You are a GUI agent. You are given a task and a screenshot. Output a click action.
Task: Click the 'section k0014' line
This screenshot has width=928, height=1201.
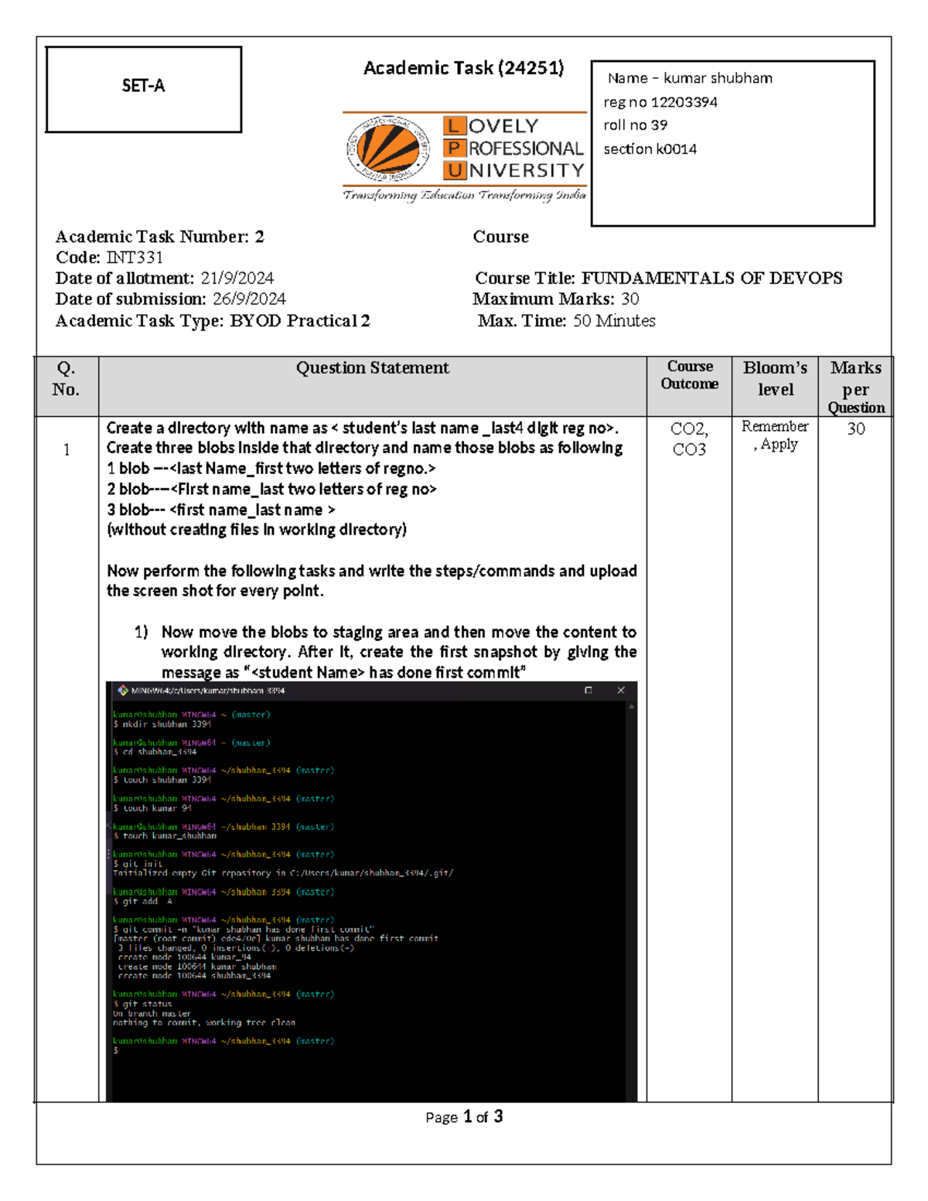(x=650, y=149)
